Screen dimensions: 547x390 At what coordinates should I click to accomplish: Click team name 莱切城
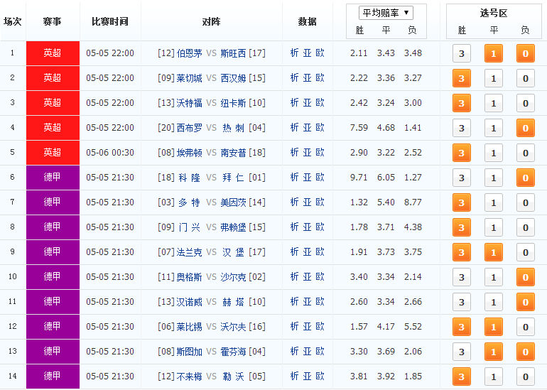190,78
